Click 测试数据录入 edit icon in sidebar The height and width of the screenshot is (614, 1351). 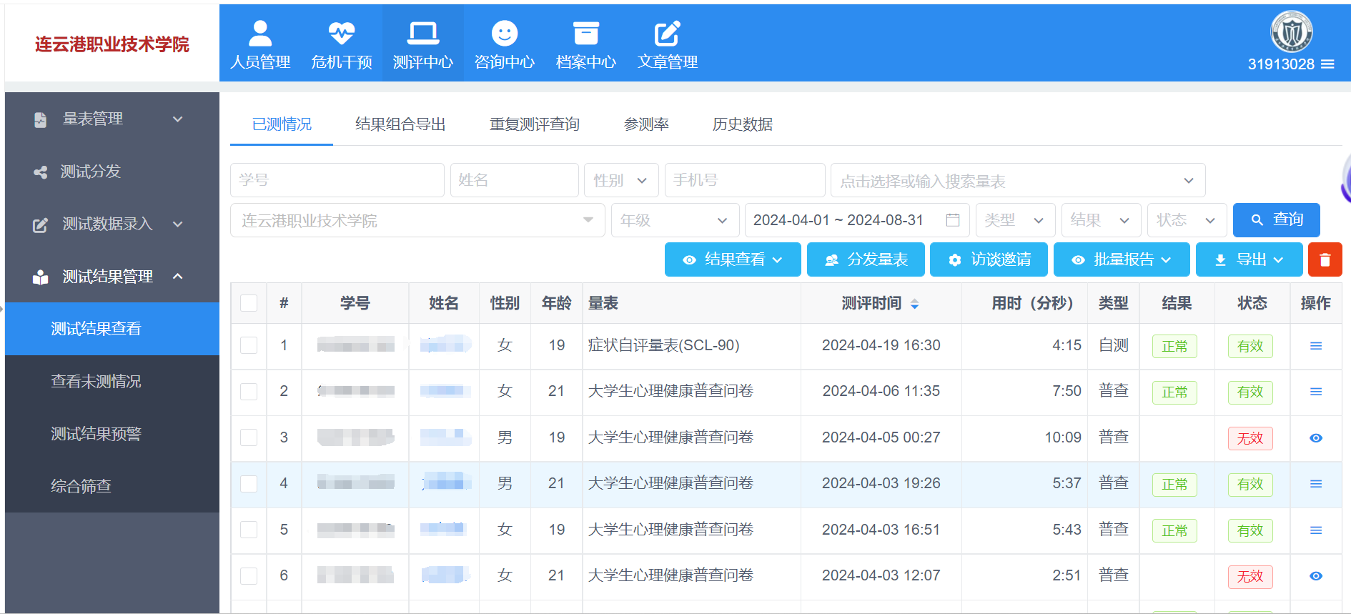pos(41,225)
